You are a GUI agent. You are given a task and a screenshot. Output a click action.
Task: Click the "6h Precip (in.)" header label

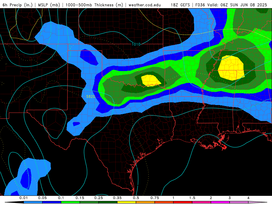coord(18,5)
